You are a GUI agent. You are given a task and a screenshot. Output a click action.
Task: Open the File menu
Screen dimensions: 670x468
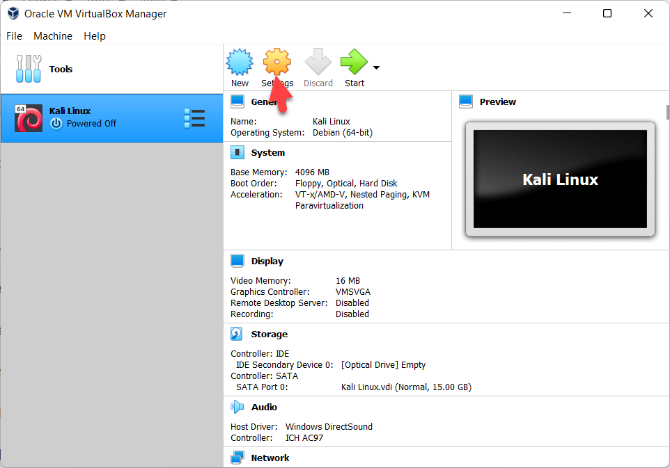[14, 36]
